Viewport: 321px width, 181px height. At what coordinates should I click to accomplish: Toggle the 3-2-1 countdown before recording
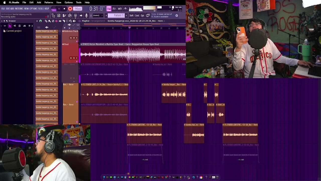click(114, 9)
